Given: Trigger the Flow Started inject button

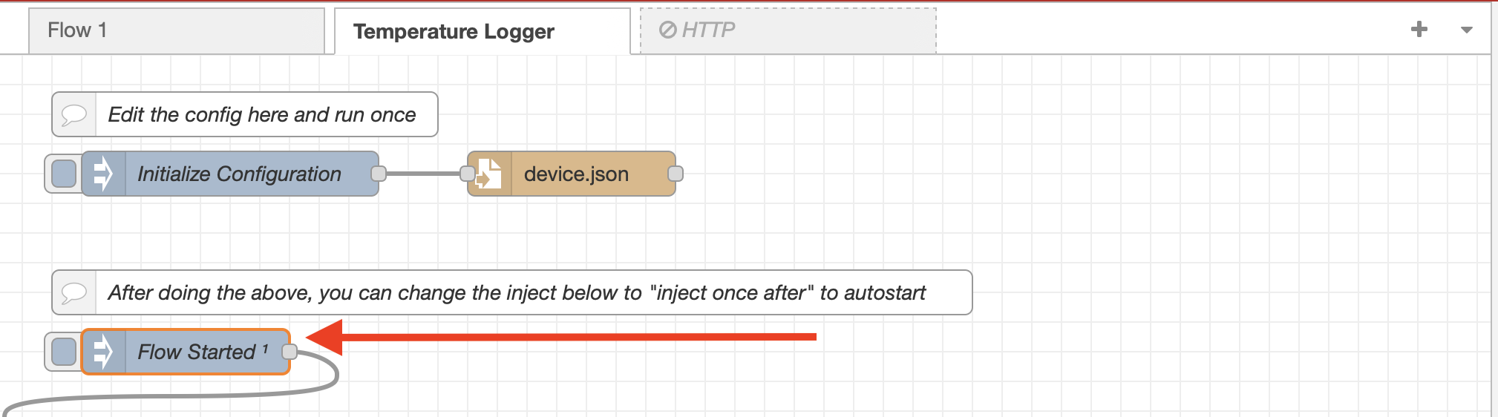Looking at the screenshot, I should 64,352.
